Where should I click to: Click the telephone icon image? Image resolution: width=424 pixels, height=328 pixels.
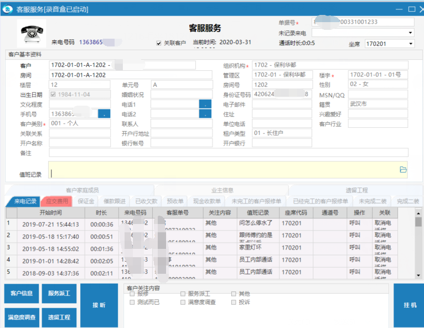(x=32, y=34)
